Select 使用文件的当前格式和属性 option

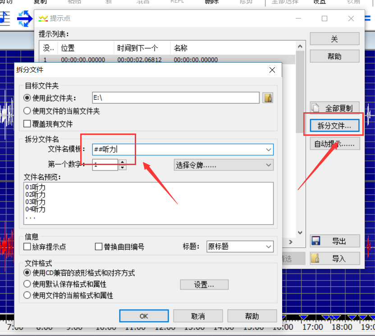tap(27, 295)
